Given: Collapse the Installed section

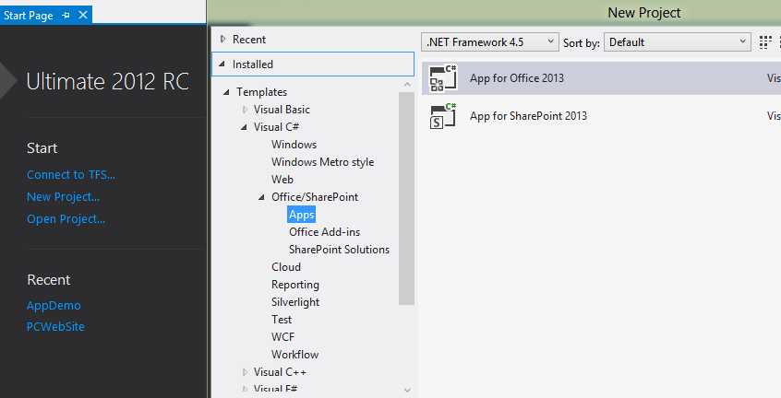Looking at the screenshot, I should click(222, 64).
